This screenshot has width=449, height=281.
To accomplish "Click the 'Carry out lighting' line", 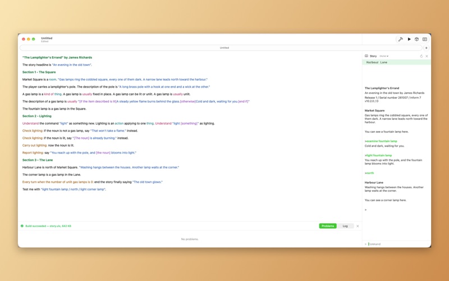I will click(48, 146).
